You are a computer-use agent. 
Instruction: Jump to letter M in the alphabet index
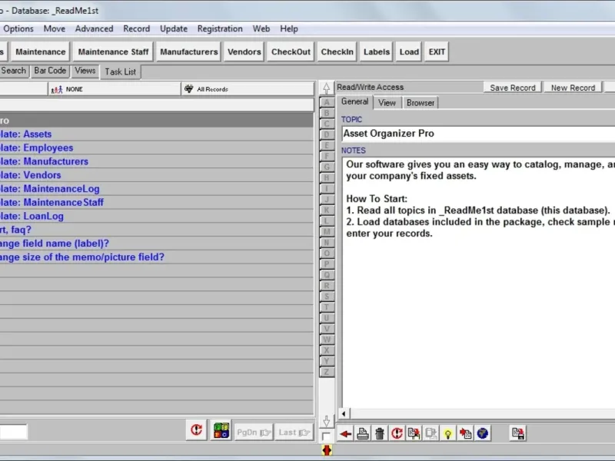[x=327, y=232]
